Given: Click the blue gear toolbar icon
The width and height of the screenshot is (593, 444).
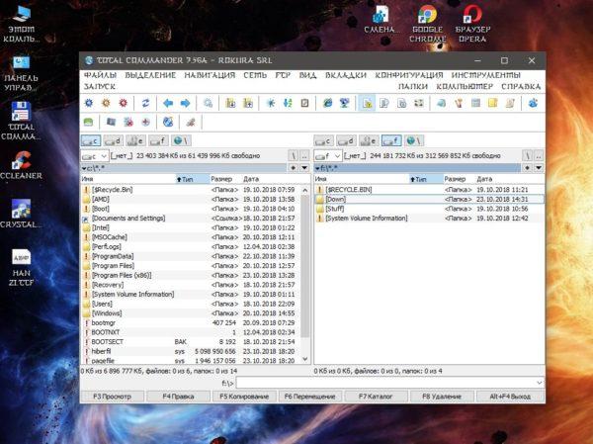Looking at the screenshot, I should click(89, 103).
